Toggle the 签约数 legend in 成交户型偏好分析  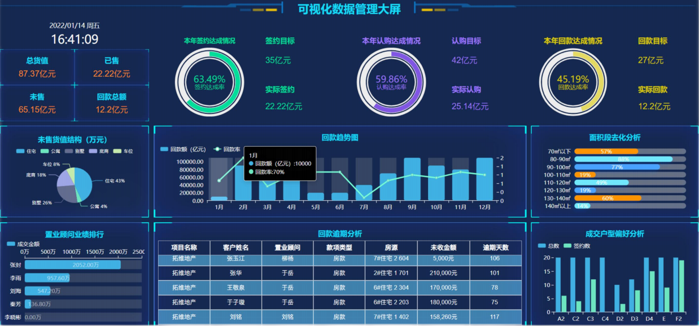[x=576, y=246]
